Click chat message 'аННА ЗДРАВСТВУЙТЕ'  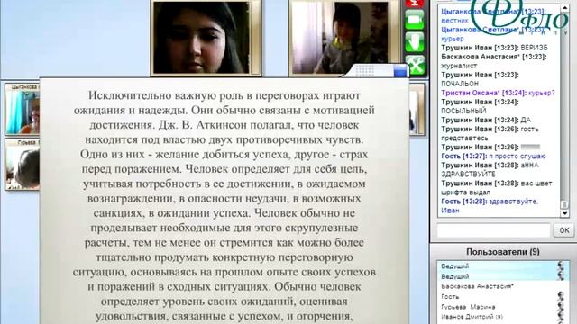point(490,169)
